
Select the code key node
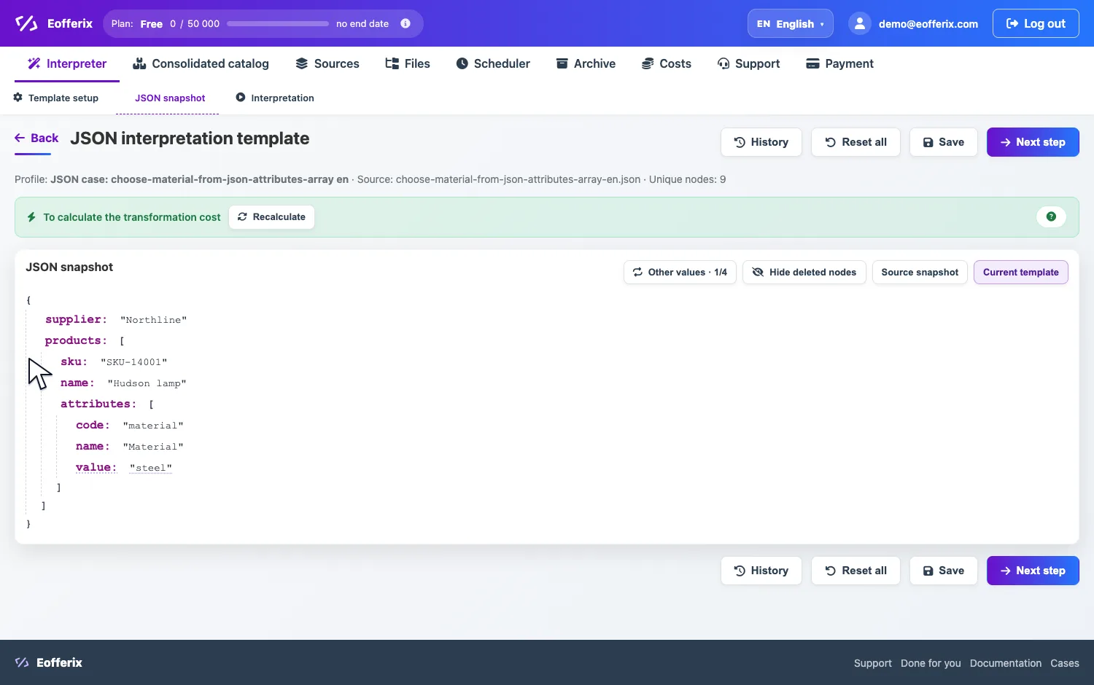tap(93, 425)
